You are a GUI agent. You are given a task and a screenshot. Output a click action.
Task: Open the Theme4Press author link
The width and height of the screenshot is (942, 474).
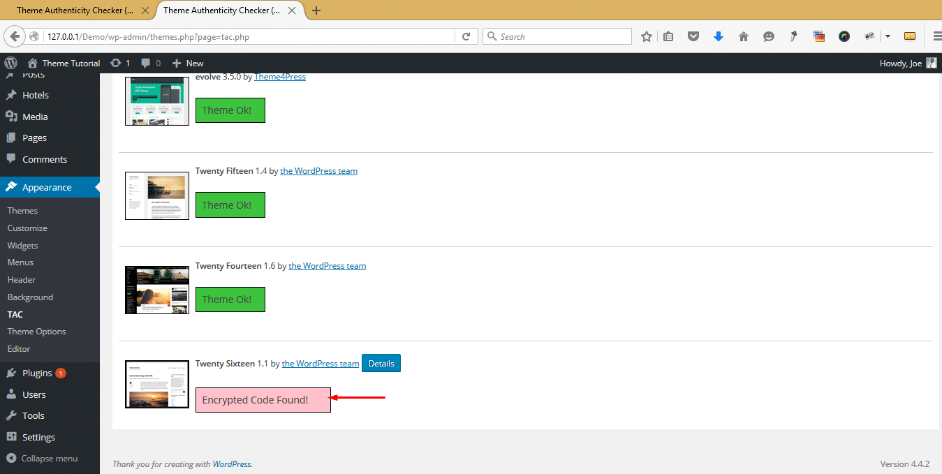(280, 76)
